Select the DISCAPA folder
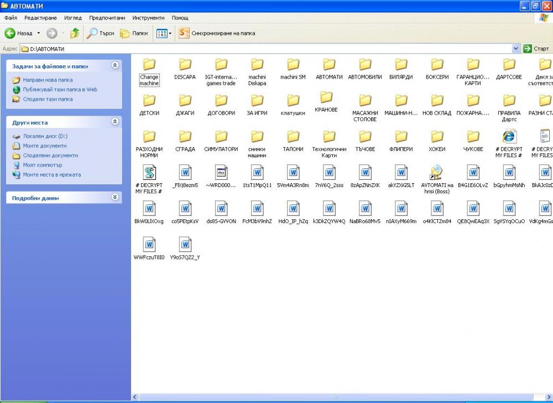 pyautogui.click(x=185, y=69)
